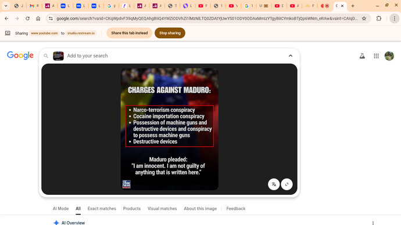Click the address bar URL field

(207, 19)
